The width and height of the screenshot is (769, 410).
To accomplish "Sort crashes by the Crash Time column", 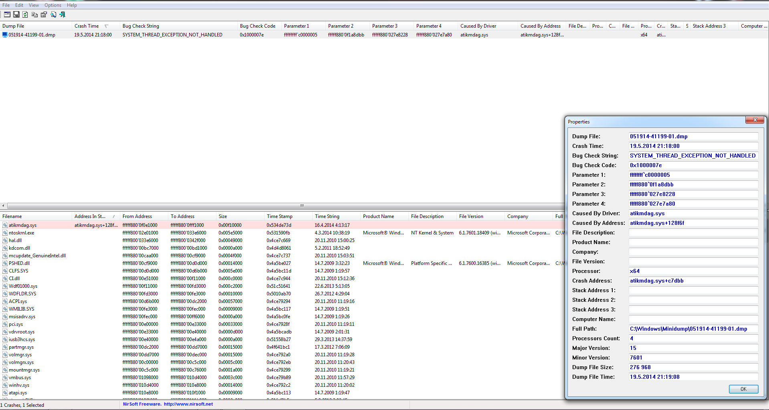I will (87, 26).
